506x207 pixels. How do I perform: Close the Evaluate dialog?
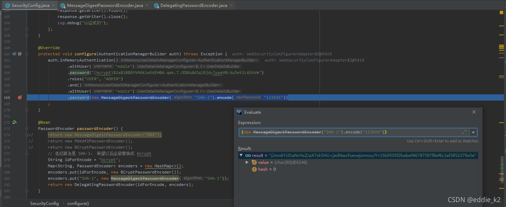(x=474, y=112)
